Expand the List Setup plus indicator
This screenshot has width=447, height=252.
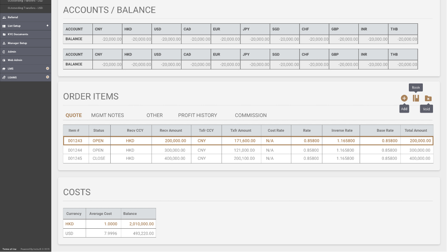coord(47,26)
